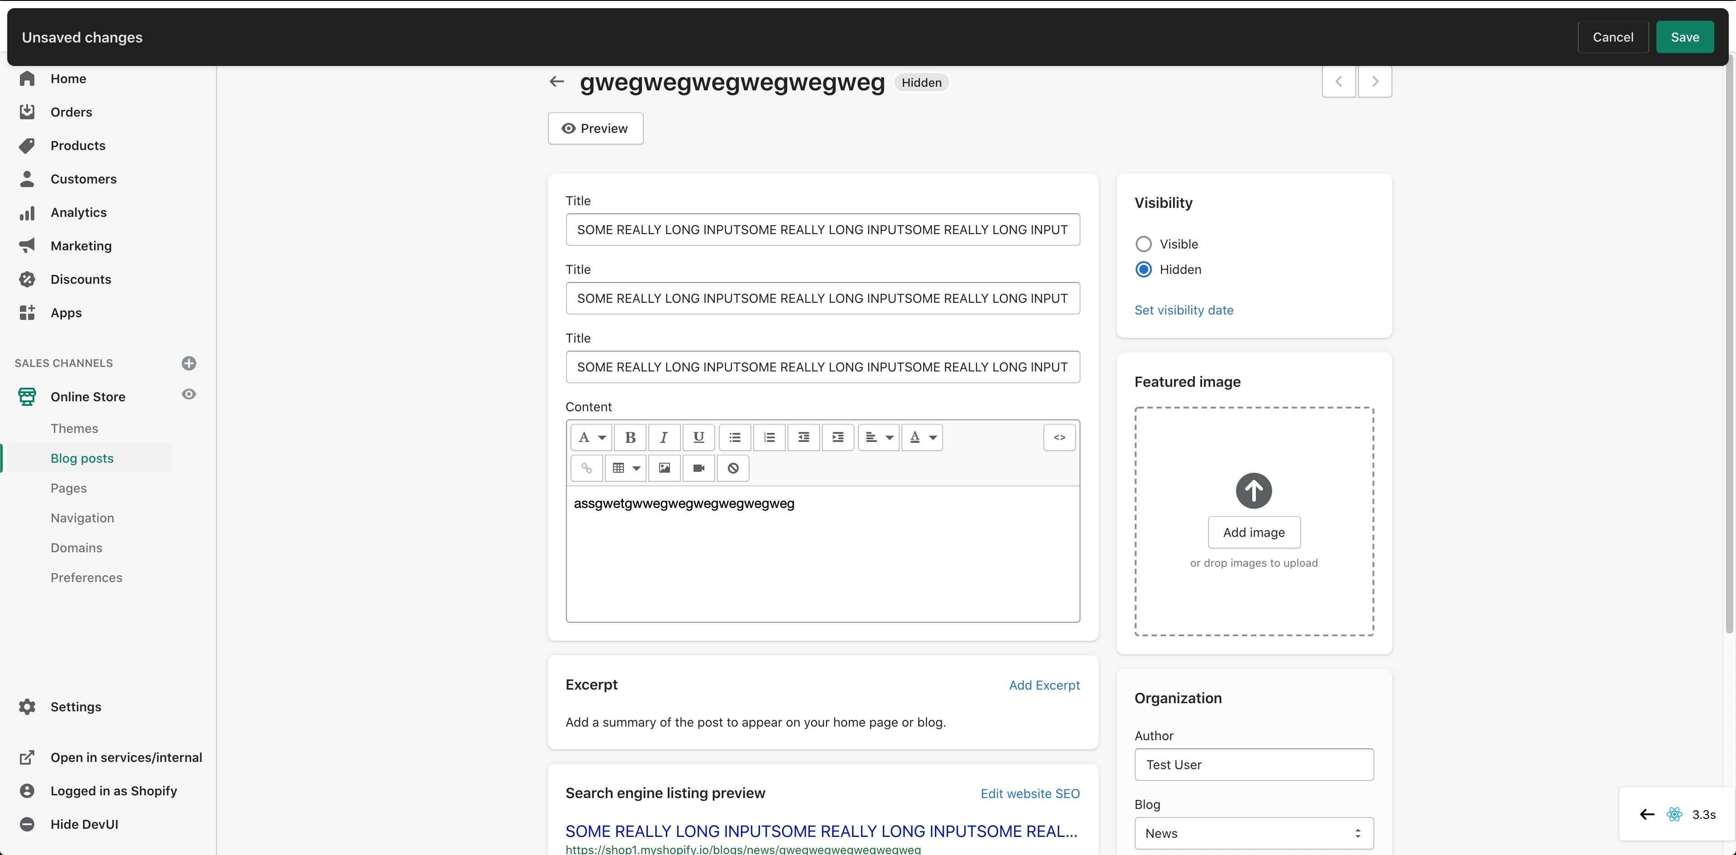This screenshot has width=1736, height=855.
Task: Select the Hidden visibility radio button
Action: (1143, 269)
